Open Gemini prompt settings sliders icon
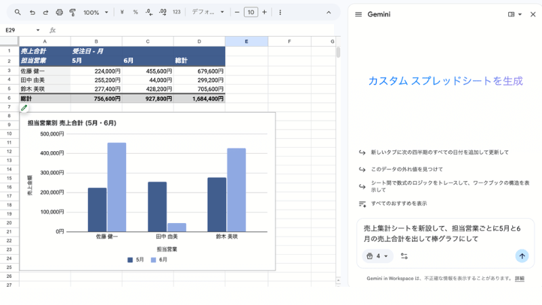 click(x=404, y=256)
